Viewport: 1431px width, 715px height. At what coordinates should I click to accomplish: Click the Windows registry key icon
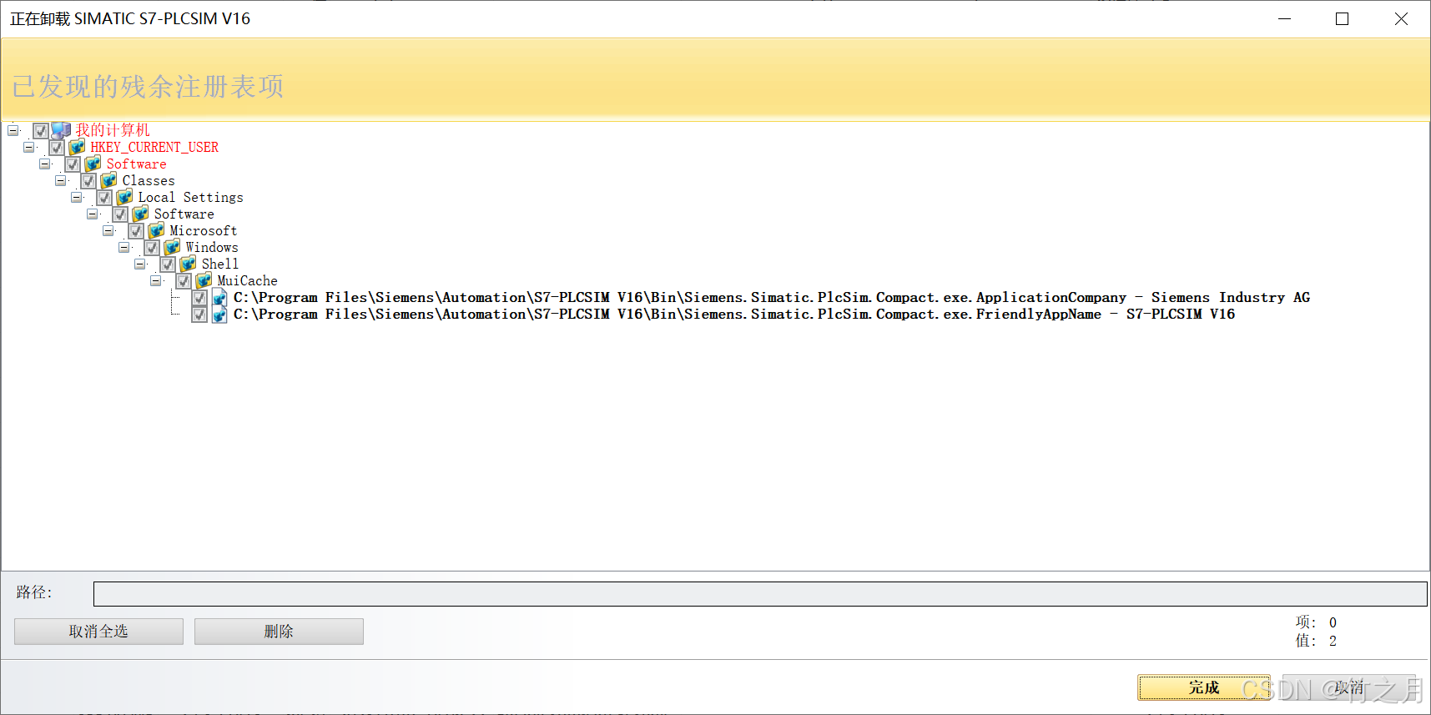pos(172,247)
